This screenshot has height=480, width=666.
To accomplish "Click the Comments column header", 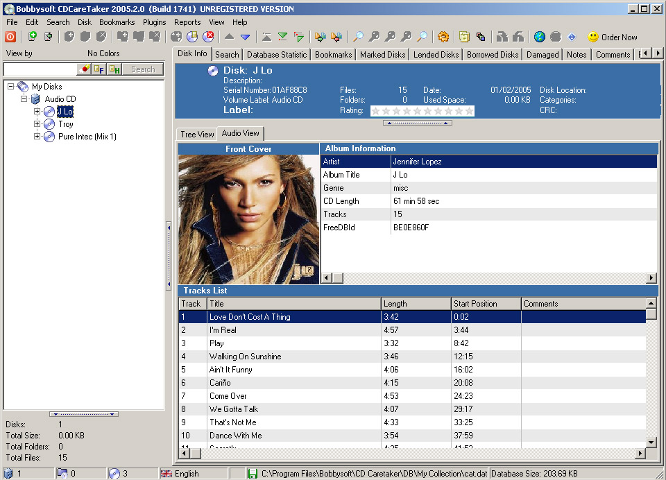I will tap(583, 304).
